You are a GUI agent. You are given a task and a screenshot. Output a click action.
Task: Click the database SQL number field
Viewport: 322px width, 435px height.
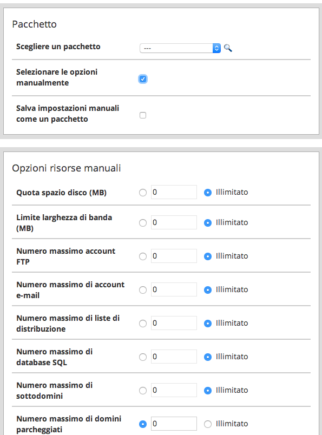point(174,357)
